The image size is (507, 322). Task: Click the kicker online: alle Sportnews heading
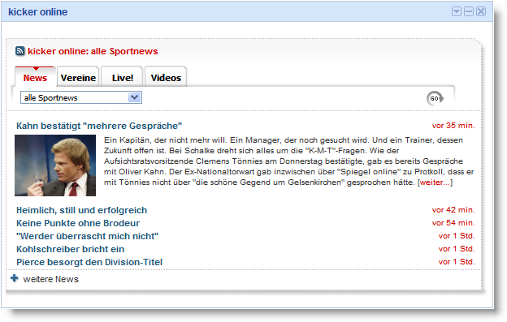tap(93, 51)
